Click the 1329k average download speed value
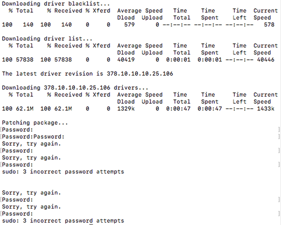281x225 pixels. (126, 108)
